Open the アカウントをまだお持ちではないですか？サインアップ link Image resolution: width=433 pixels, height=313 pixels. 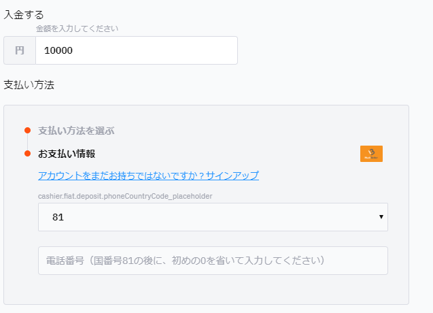pos(149,176)
